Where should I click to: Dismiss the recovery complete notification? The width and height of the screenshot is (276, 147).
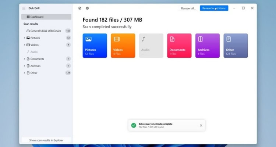[x=201, y=125]
